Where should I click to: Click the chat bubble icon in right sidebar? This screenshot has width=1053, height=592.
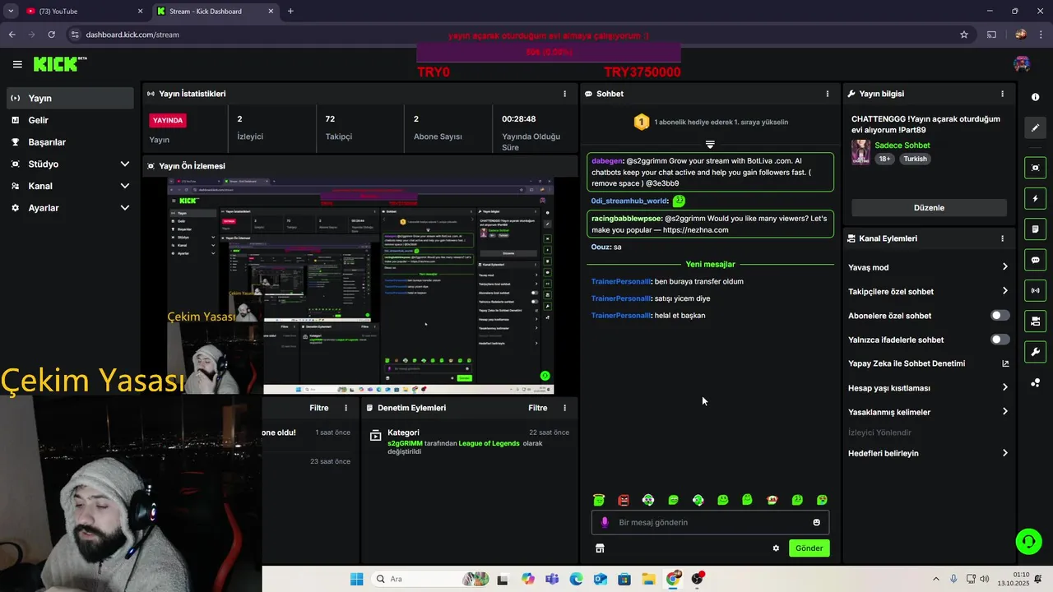click(x=1035, y=260)
